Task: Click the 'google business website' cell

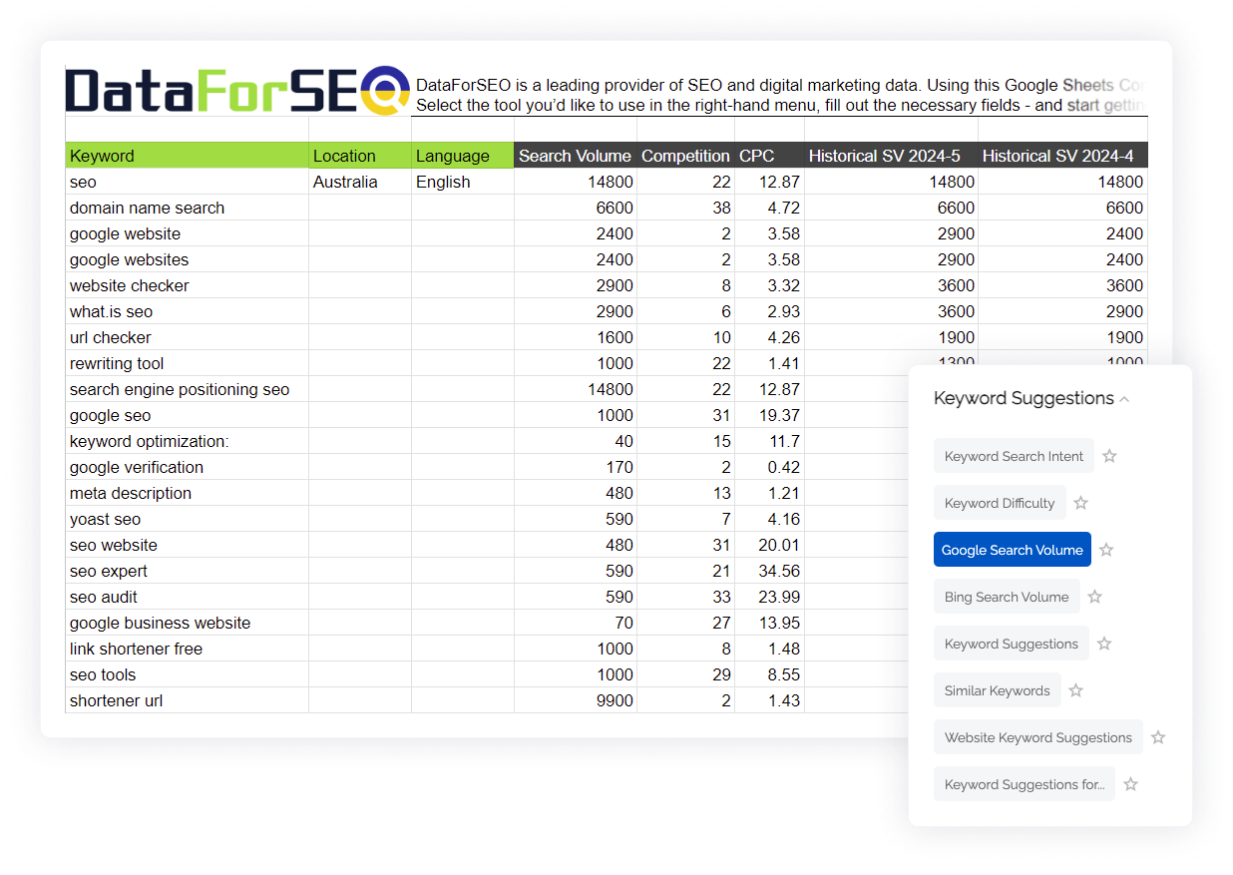Action: point(187,623)
